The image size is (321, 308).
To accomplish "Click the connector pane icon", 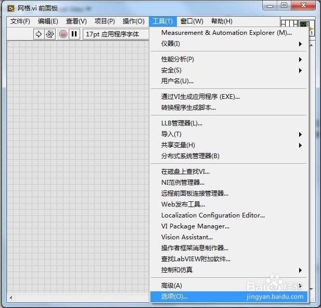I will [x=289, y=23].
